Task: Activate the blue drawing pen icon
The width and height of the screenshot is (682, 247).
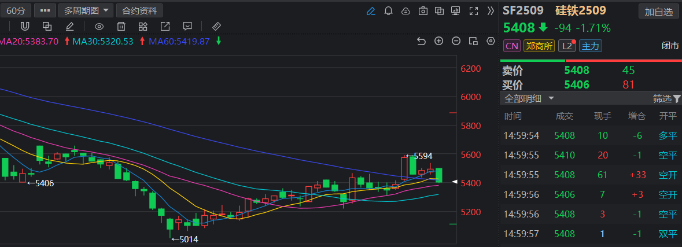Action: (371, 11)
